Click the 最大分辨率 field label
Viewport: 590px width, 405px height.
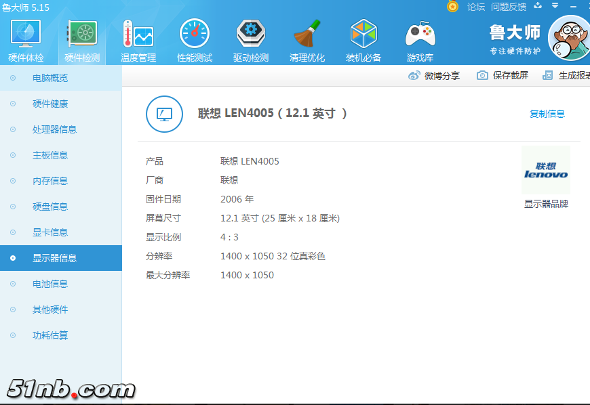168,276
